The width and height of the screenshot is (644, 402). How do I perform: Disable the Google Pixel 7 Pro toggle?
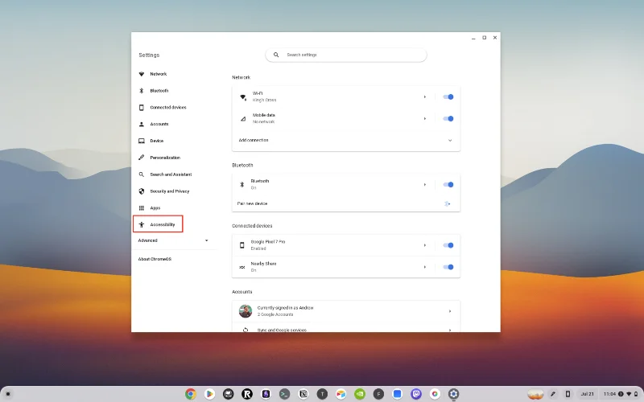pos(448,245)
